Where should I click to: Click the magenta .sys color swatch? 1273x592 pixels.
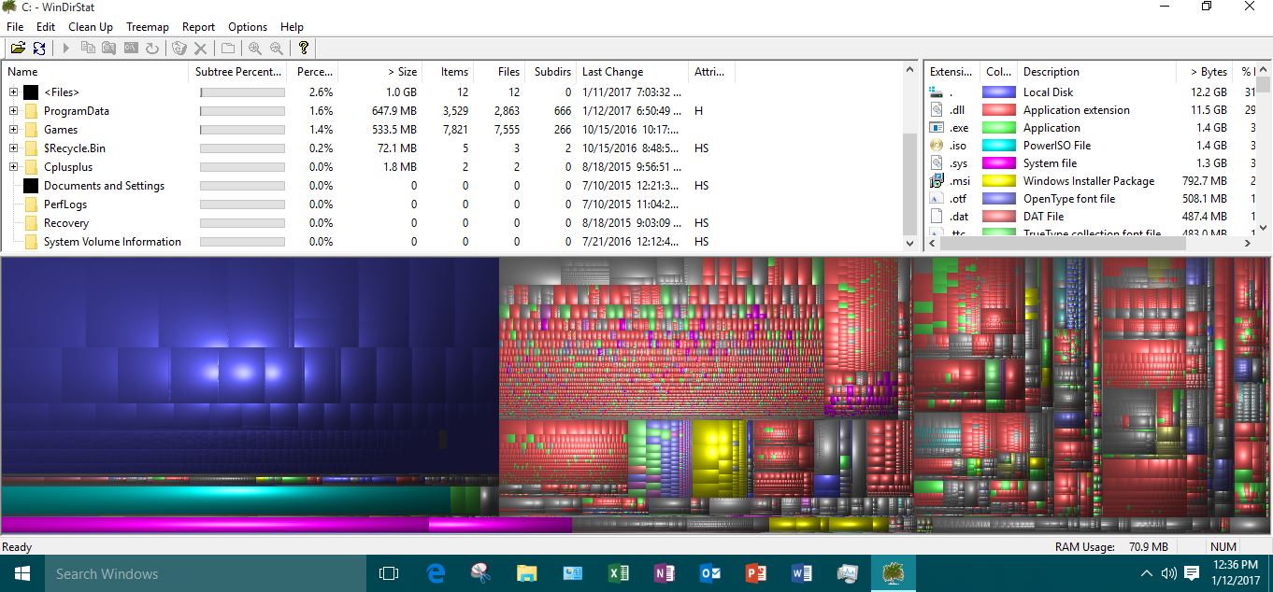(998, 163)
